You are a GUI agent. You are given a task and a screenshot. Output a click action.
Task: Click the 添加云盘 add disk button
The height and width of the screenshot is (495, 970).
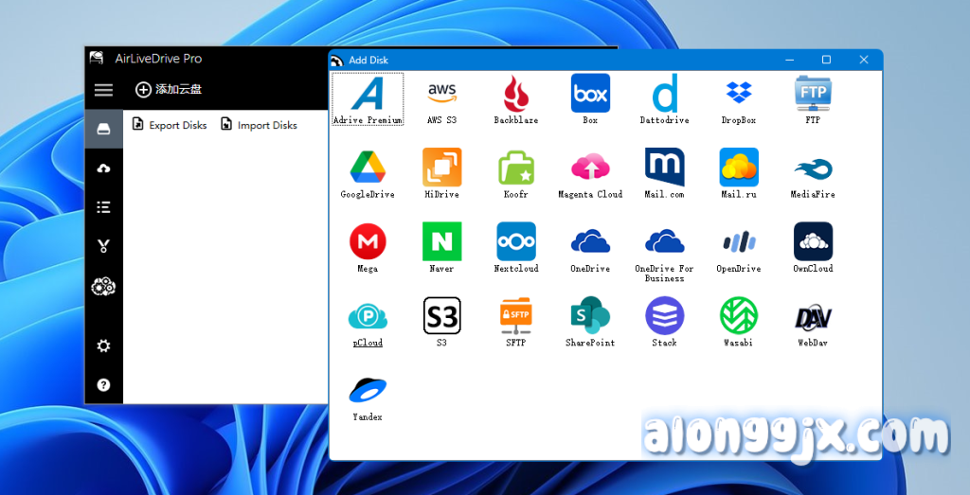(169, 90)
